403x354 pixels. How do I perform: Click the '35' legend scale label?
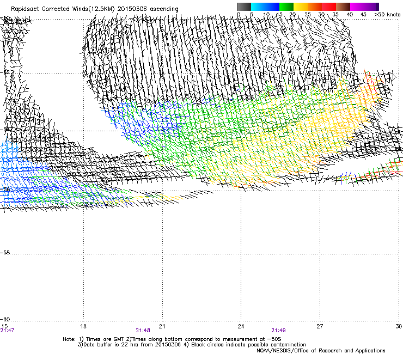coord(335,15)
